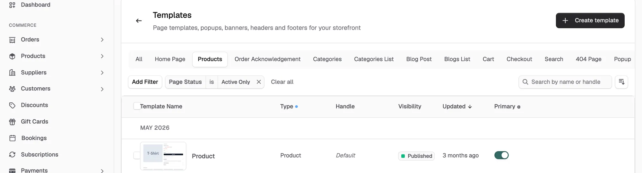The height and width of the screenshot is (173, 642).
Task: Open the 404 Page tab
Action: click(588, 59)
